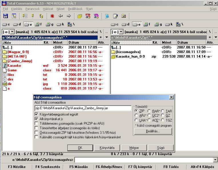
Task: Click the Könyvtárfa button
Action: pyautogui.click(x=107, y=148)
